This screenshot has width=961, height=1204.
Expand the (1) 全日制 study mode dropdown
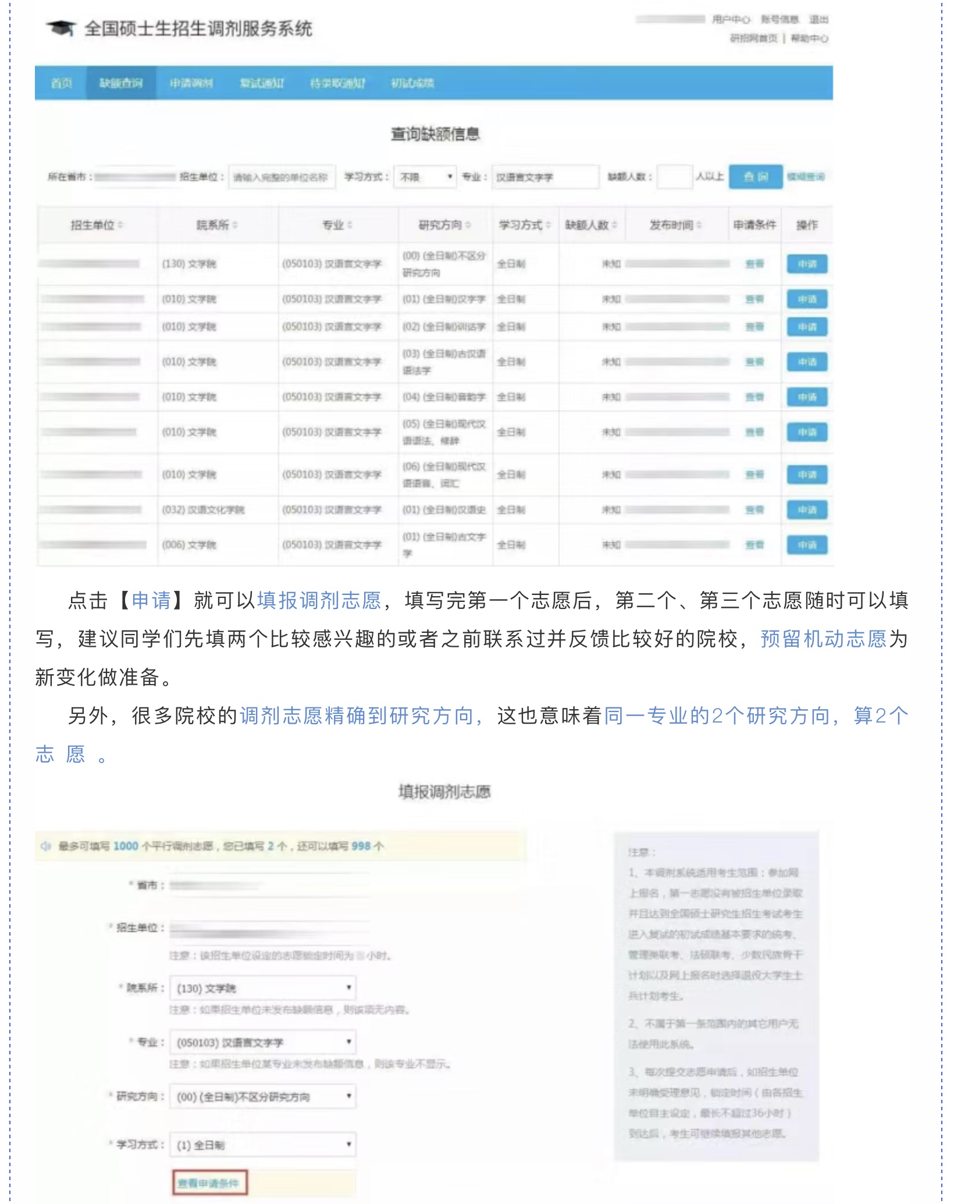pos(263,1145)
